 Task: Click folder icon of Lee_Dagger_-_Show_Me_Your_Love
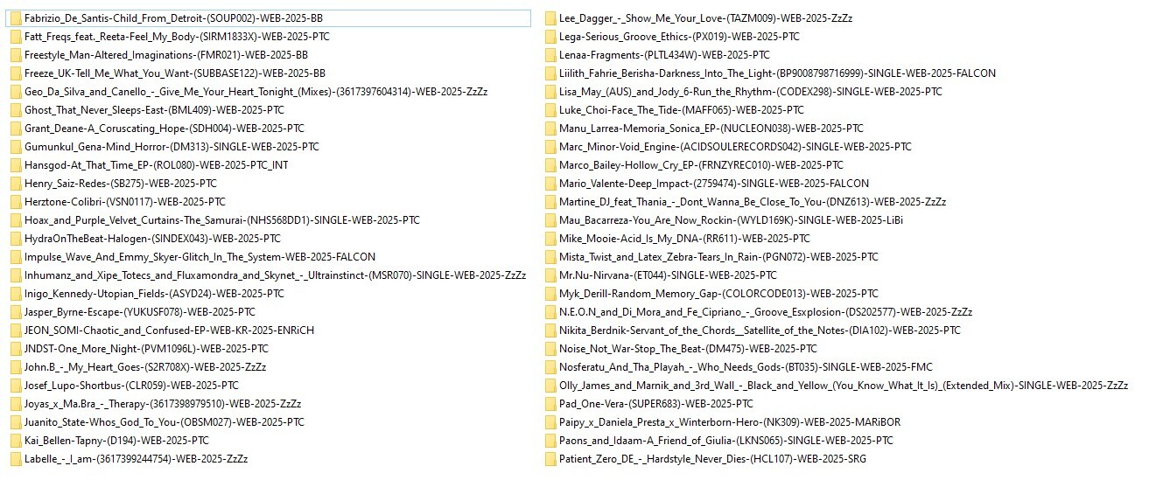(550, 18)
